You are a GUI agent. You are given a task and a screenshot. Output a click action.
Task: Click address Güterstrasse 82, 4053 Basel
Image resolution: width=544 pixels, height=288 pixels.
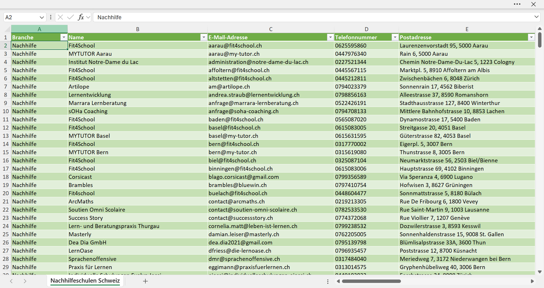[x=467, y=136]
